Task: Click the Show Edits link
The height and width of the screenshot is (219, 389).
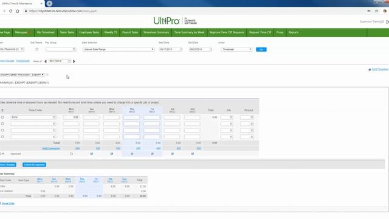Action: (8, 203)
